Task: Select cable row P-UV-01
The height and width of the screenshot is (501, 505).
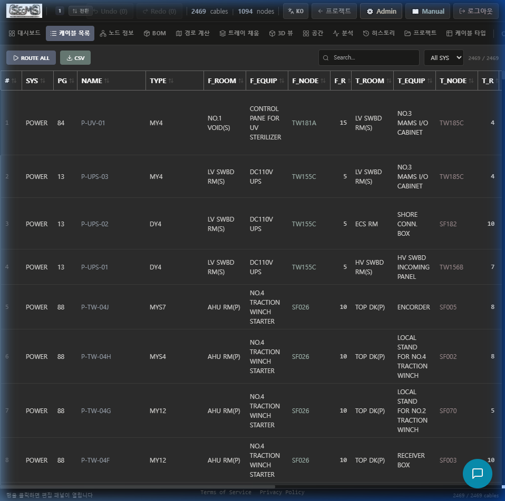Action: click(250, 123)
